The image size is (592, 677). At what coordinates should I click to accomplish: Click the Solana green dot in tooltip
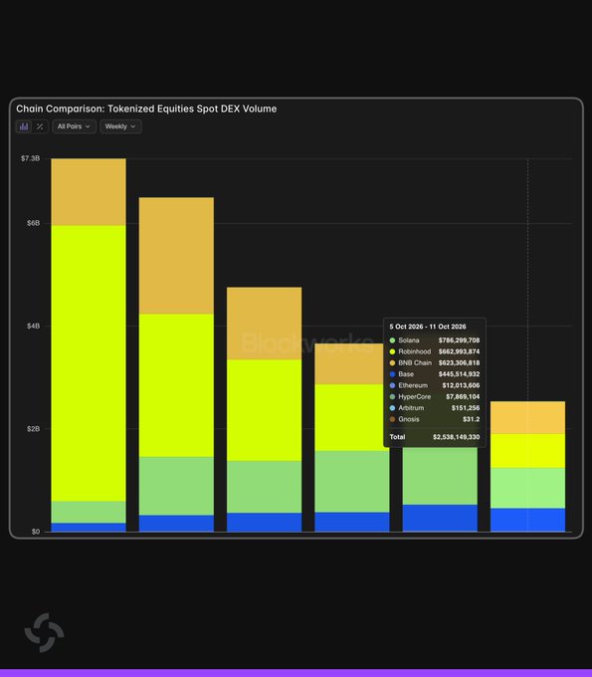(392, 340)
